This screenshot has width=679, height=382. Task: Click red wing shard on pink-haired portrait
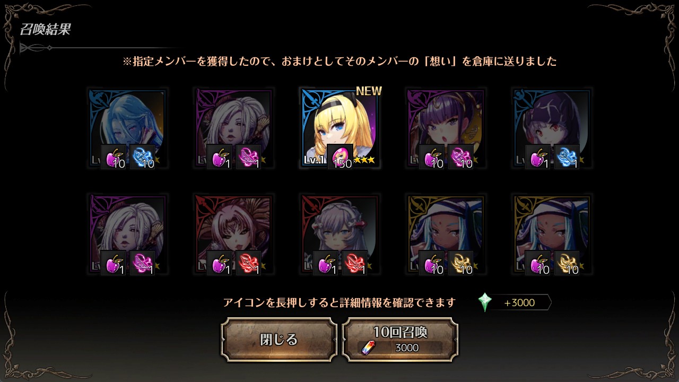point(249,263)
